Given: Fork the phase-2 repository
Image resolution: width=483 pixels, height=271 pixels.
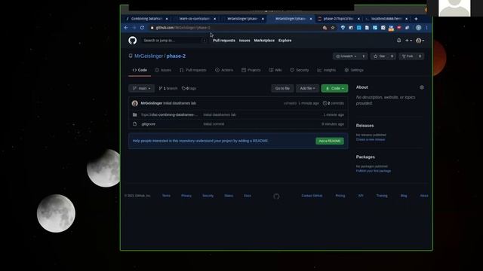Looking at the screenshot, I should click(408, 56).
